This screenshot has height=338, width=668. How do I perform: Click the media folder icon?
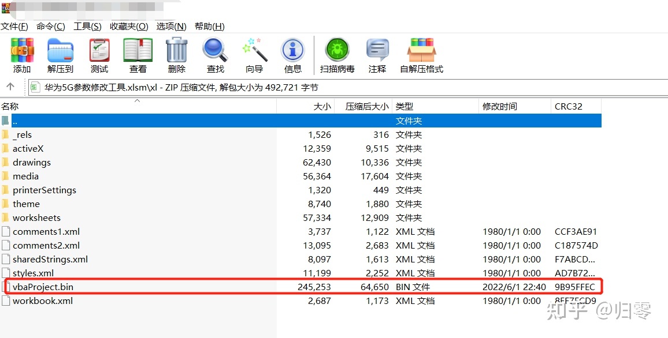tap(5, 176)
